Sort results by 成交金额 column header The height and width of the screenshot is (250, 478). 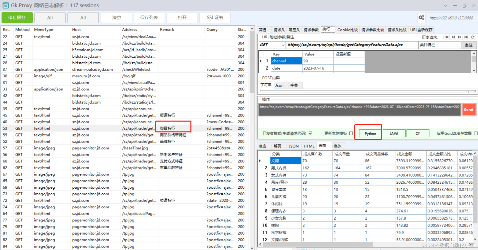point(410,154)
